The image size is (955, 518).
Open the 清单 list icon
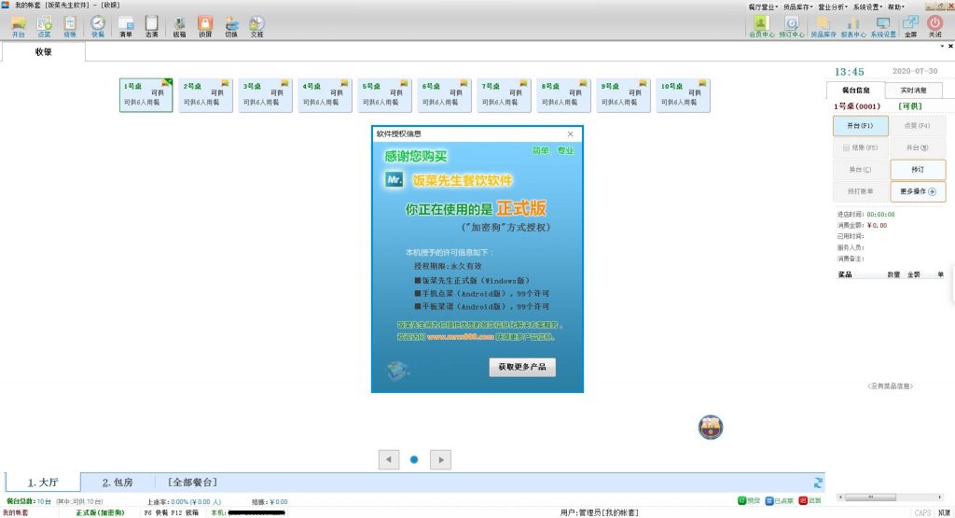126,26
